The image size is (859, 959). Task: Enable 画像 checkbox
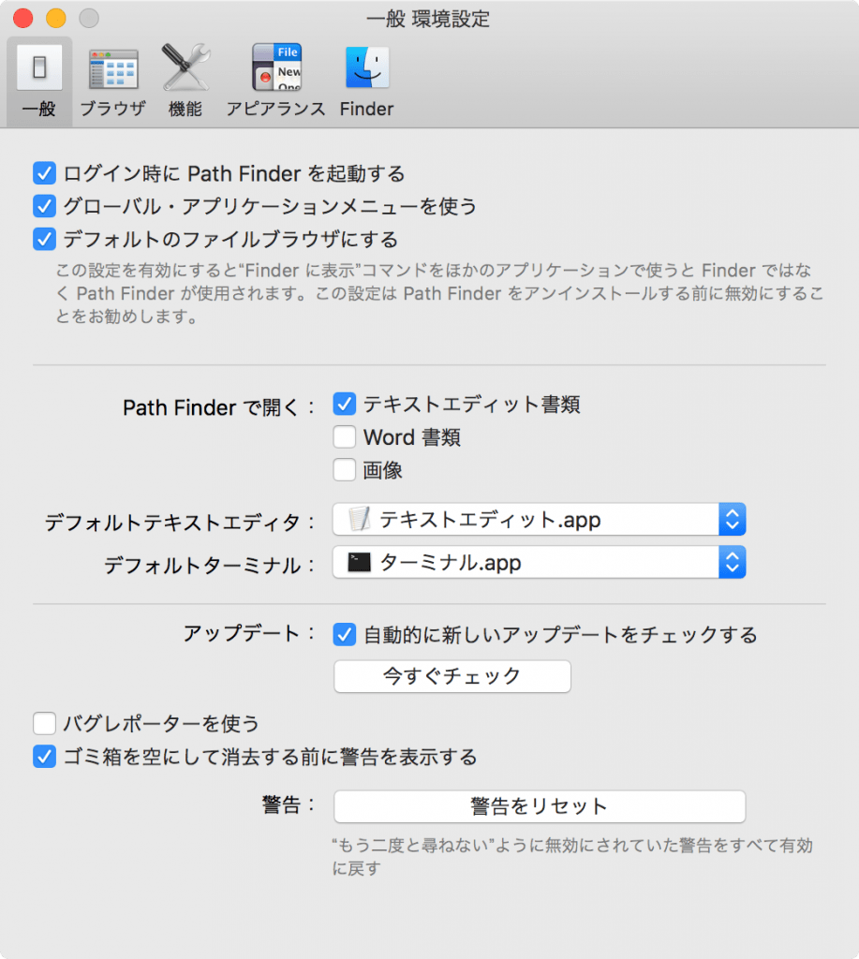pyautogui.click(x=345, y=470)
